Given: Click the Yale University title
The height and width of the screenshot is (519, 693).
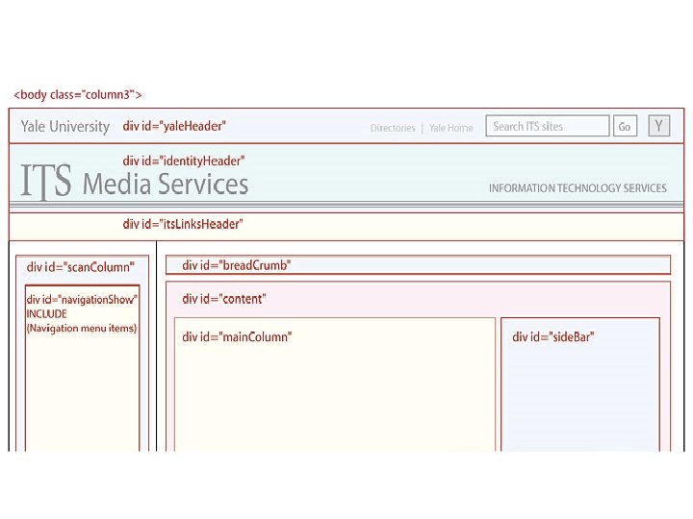Looking at the screenshot, I should 65,127.
